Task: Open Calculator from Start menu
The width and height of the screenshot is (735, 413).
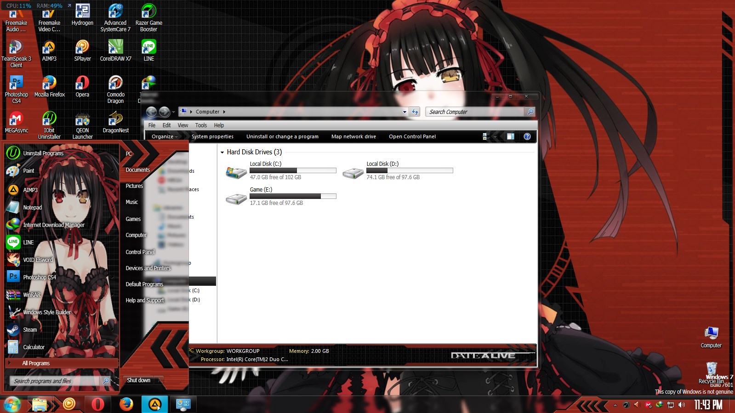Action: tap(62, 347)
